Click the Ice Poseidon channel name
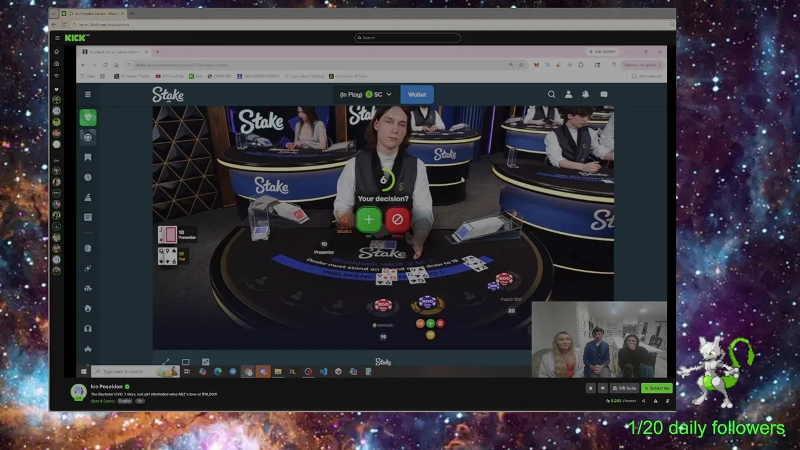 [x=106, y=387]
